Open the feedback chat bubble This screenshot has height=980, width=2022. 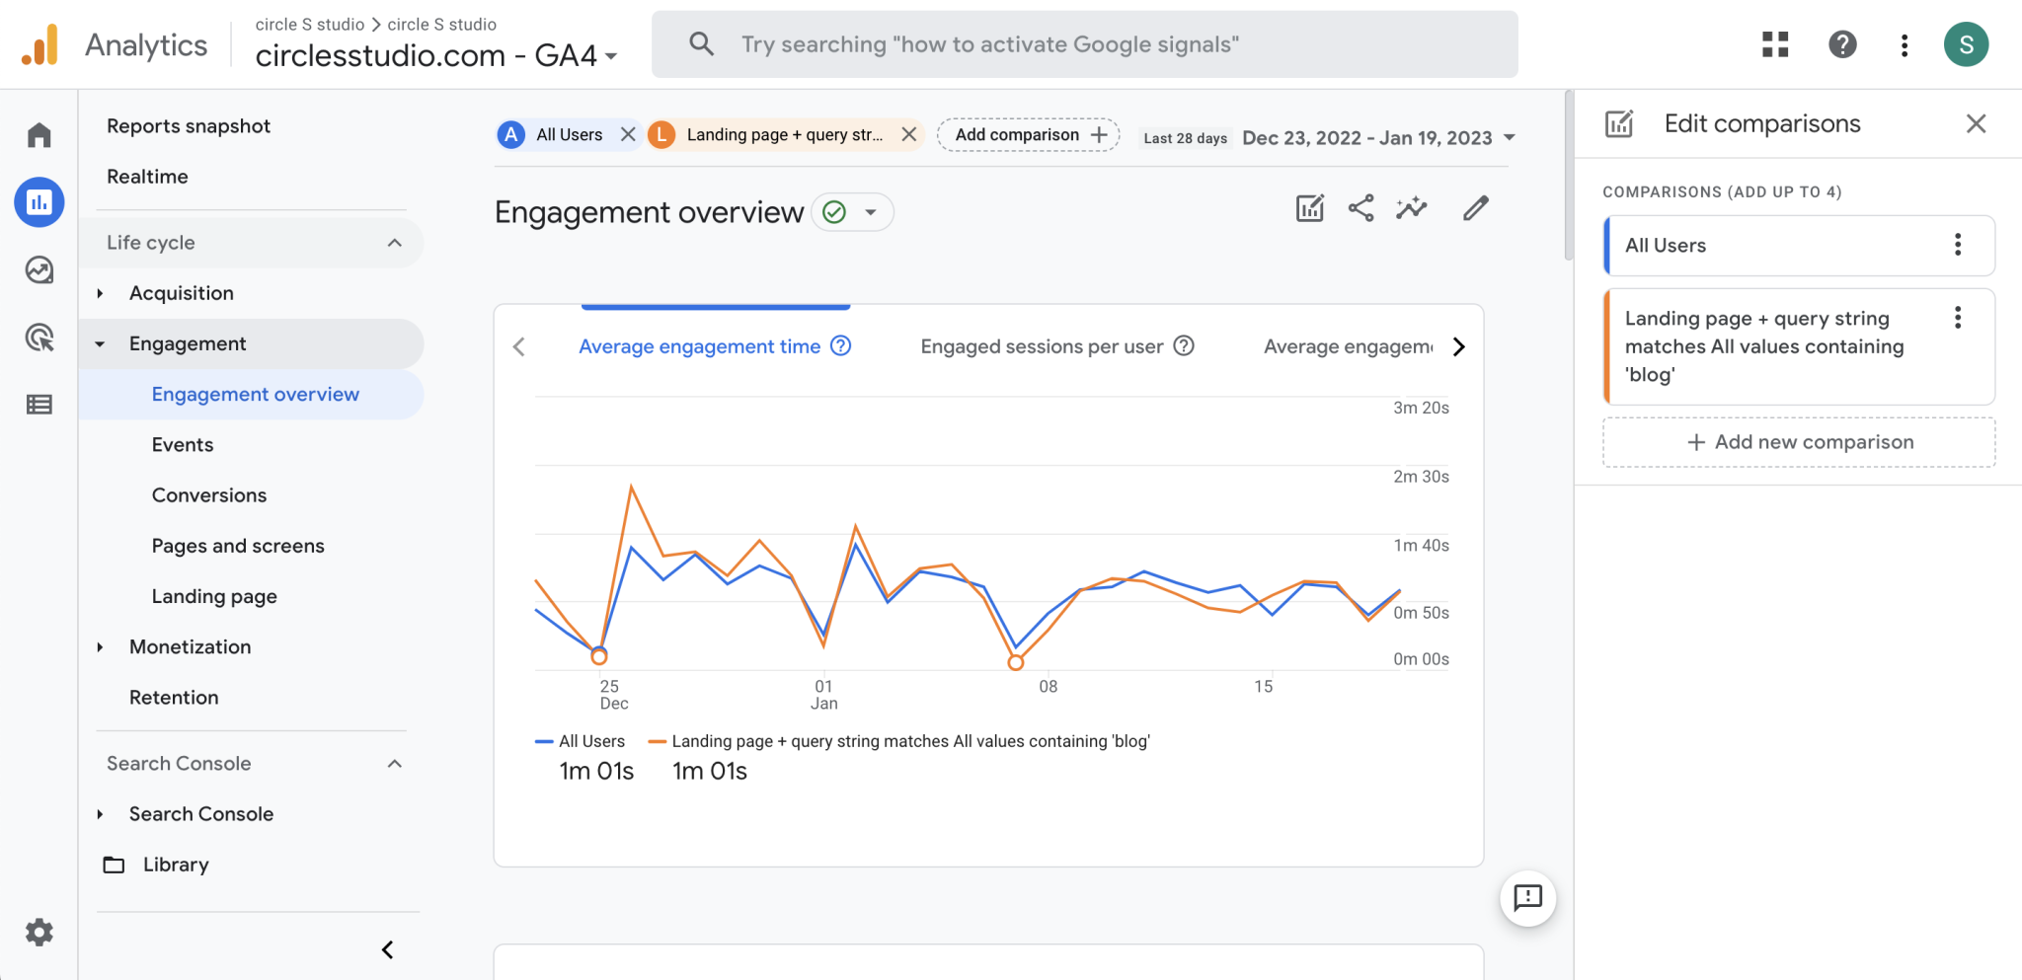(1528, 898)
